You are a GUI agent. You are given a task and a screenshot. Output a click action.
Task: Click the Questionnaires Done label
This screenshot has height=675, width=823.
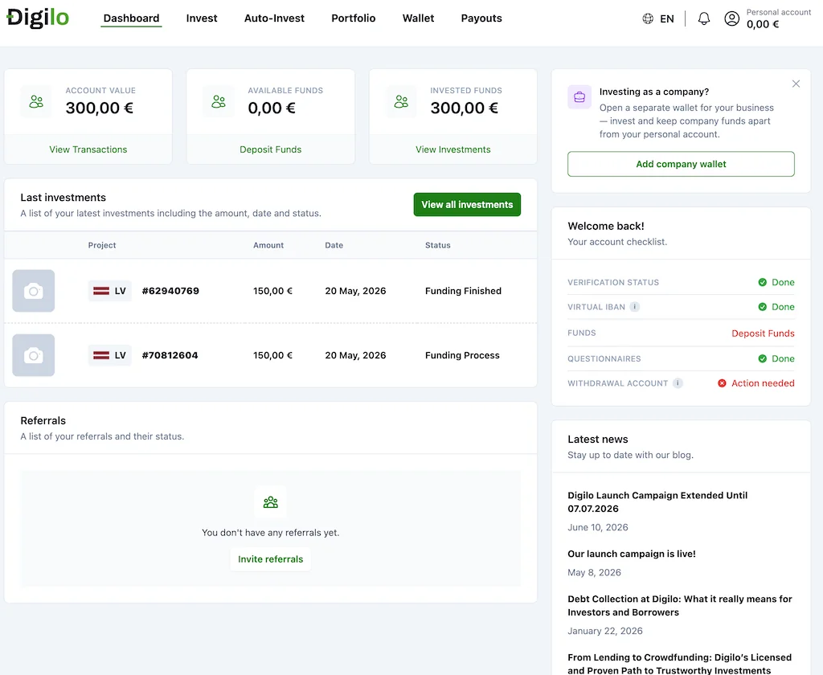[x=783, y=358]
